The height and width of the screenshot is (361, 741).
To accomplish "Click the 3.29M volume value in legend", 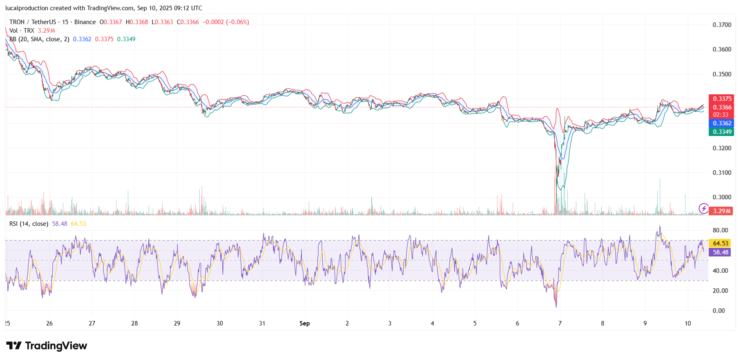I will (x=47, y=31).
